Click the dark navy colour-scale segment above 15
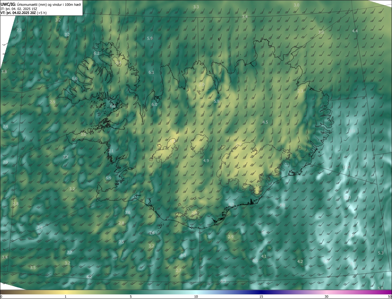The height and width of the screenshot is (299, 392). 261,292
